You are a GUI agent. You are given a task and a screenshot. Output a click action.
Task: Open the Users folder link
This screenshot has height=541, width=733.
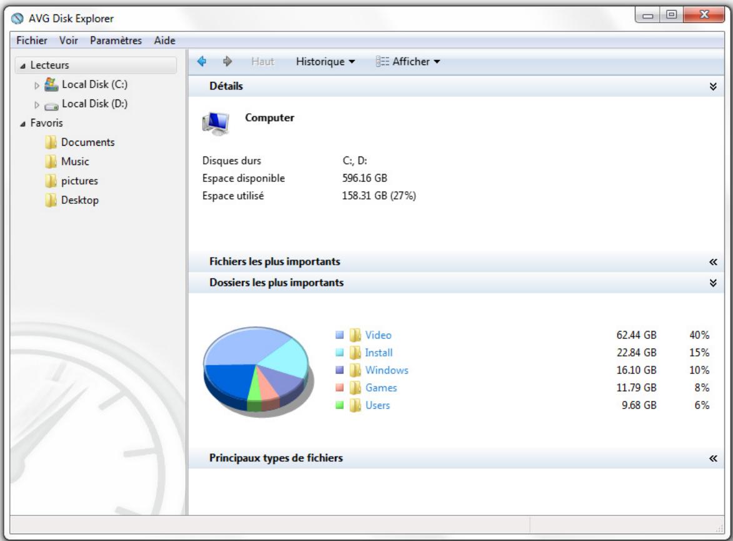point(377,405)
